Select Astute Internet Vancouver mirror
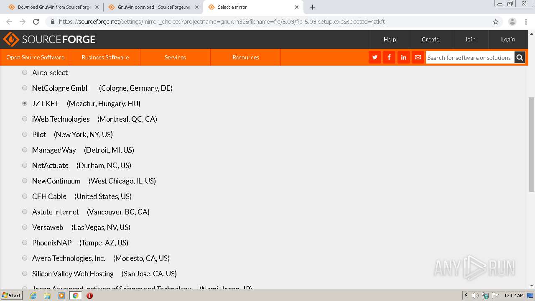 pyautogui.click(x=25, y=212)
